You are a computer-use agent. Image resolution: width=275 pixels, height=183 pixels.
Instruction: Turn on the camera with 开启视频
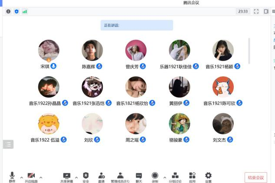tap(31, 177)
